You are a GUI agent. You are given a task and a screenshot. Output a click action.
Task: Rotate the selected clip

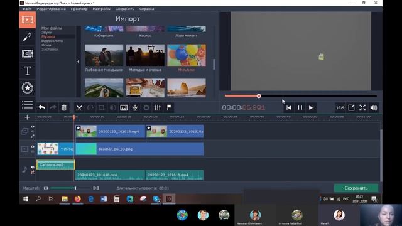click(90, 107)
